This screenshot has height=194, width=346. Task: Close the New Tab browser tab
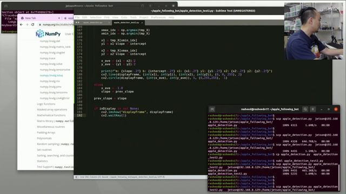click(59, 18)
